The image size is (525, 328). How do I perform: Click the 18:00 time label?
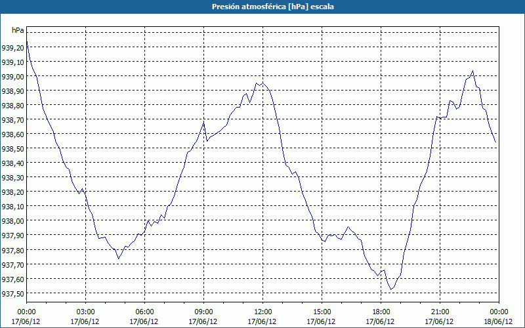pyautogui.click(x=381, y=312)
